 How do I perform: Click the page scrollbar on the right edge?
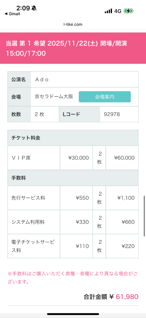[144, 216]
